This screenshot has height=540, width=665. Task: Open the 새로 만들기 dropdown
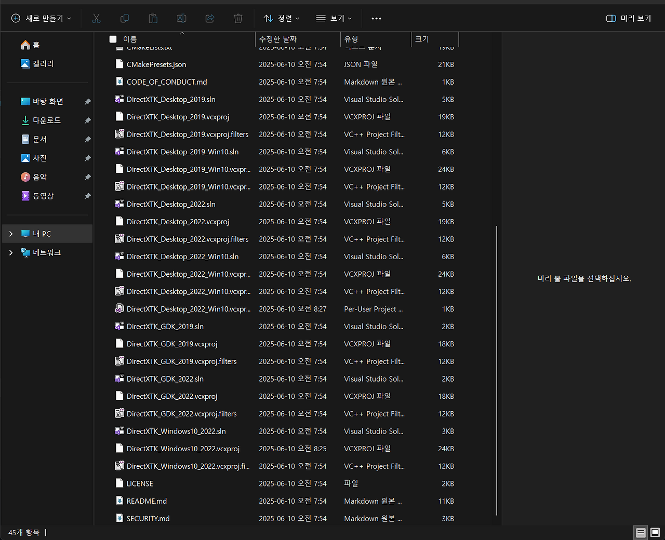click(42, 18)
